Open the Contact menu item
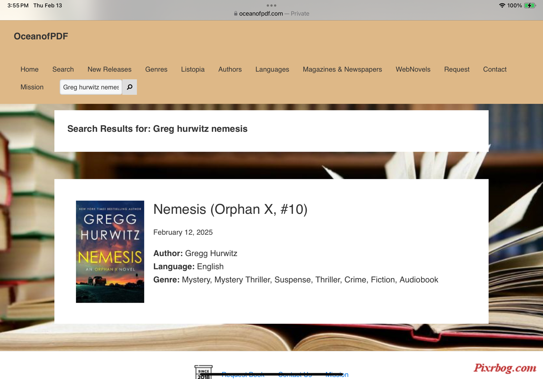This screenshot has width=543, height=379. [495, 69]
